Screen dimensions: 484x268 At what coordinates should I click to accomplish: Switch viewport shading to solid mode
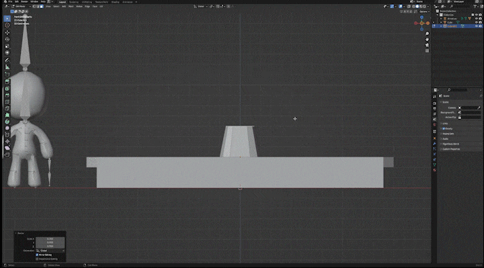click(417, 6)
